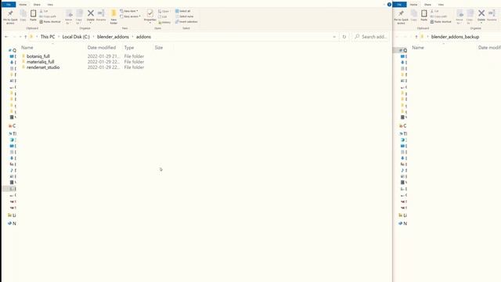Click blender_addons in the address breadcrumb

tap(113, 37)
